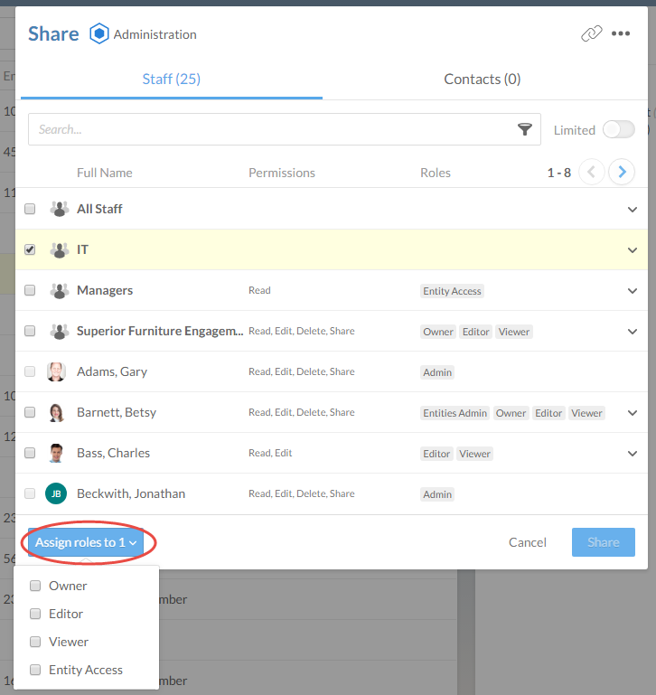Click the Managers group icon
This screenshot has width=656, height=695.
pos(60,290)
